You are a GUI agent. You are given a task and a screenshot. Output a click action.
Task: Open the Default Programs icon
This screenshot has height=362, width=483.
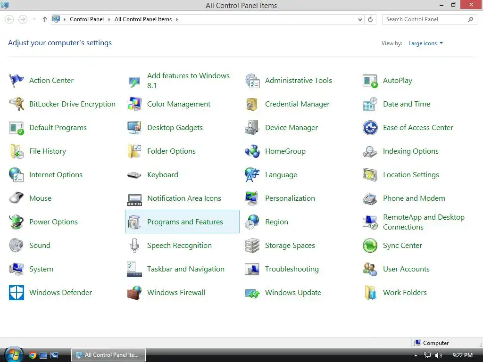(x=17, y=128)
